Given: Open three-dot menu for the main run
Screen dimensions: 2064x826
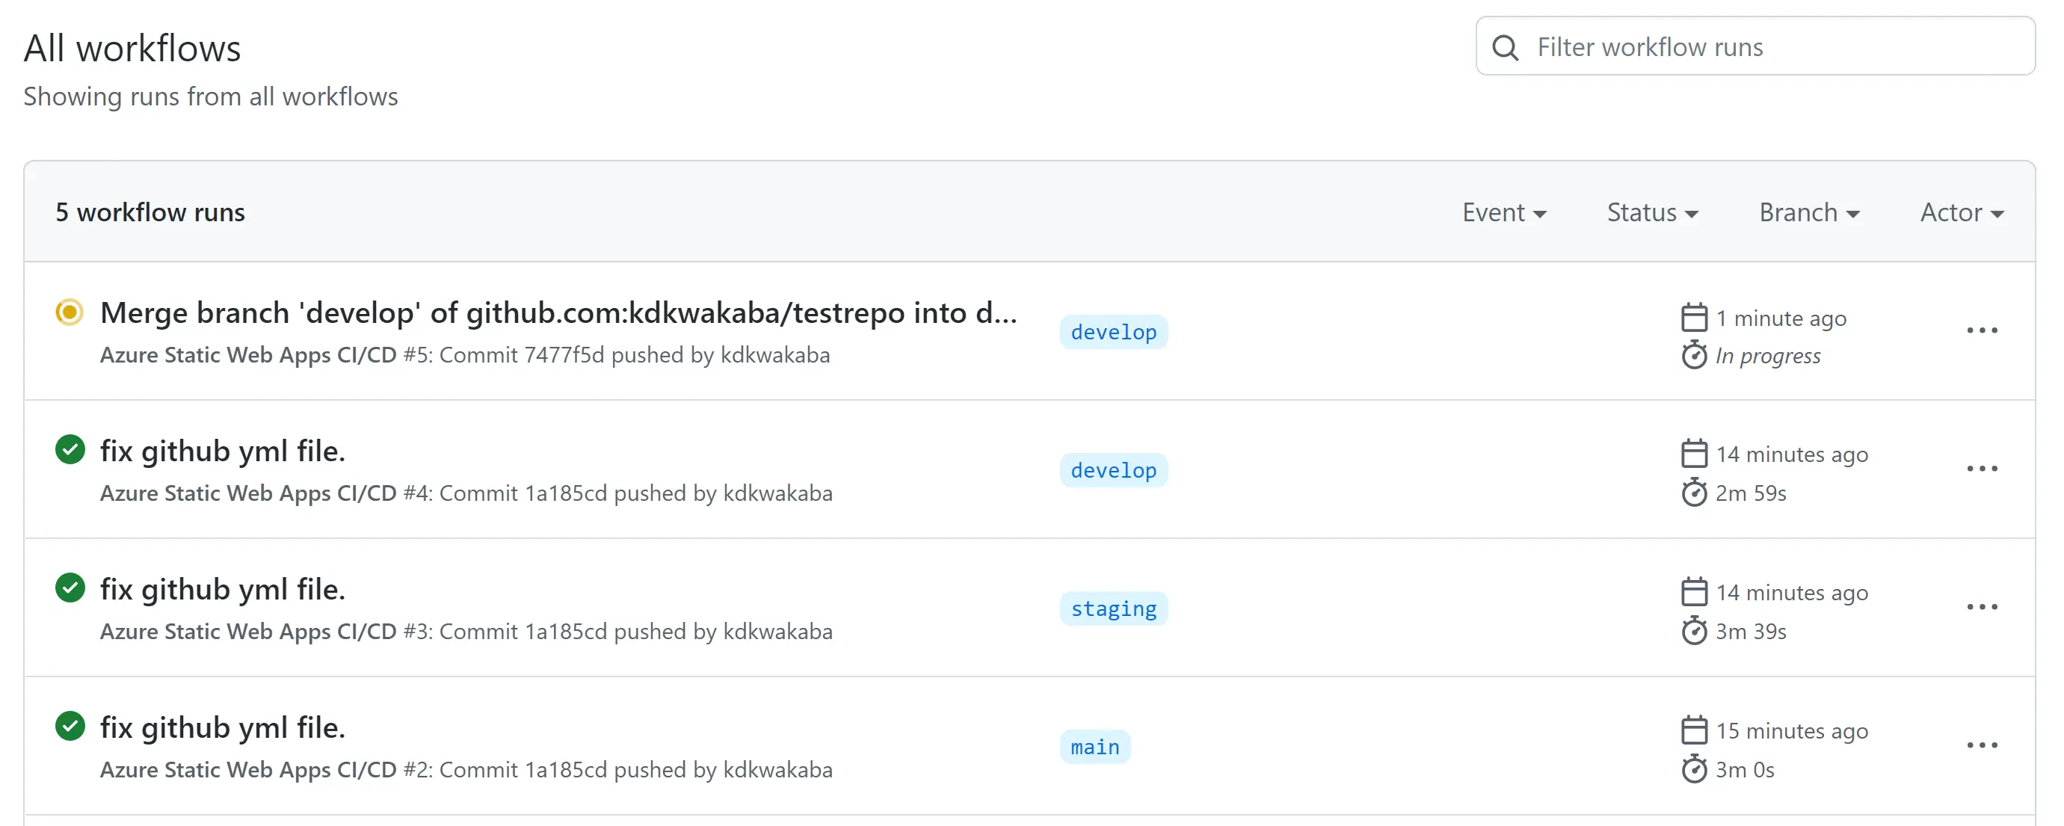Looking at the screenshot, I should [x=1982, y=745].
